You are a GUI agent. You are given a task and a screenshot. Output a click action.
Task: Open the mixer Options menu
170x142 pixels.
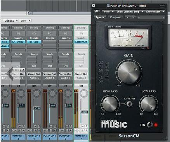11,21
